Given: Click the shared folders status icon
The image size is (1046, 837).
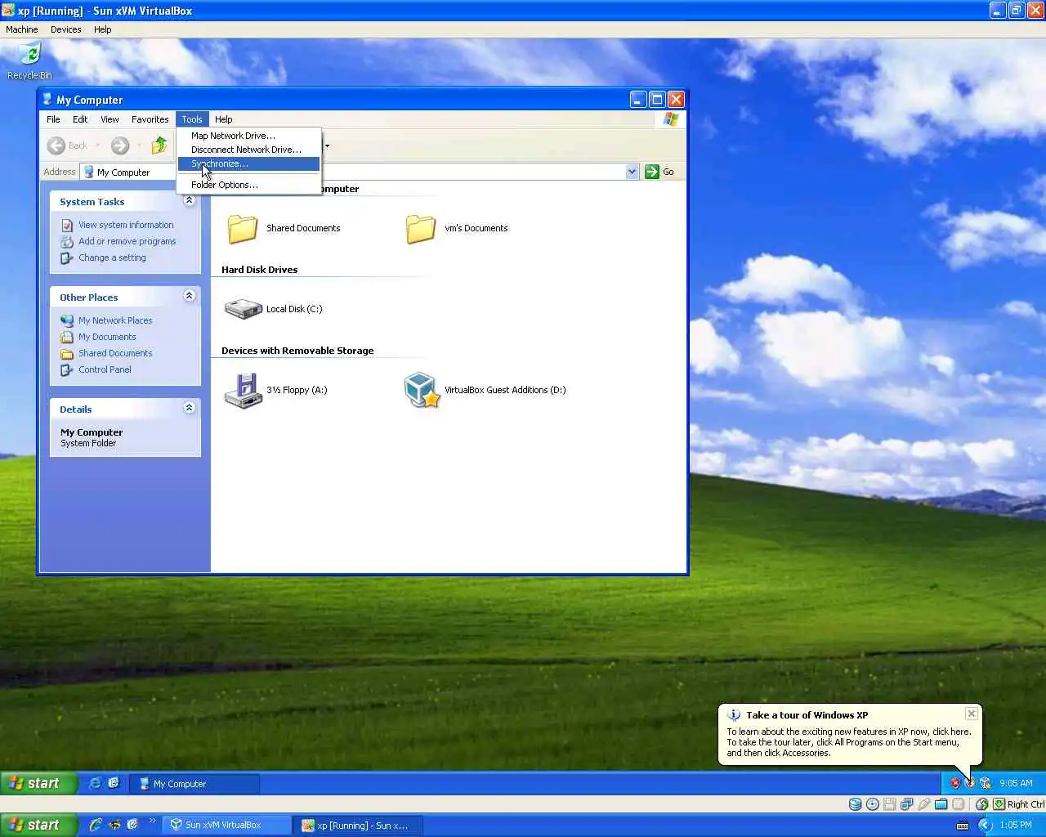Looking at the screenshot, I should tap(941, 804).
